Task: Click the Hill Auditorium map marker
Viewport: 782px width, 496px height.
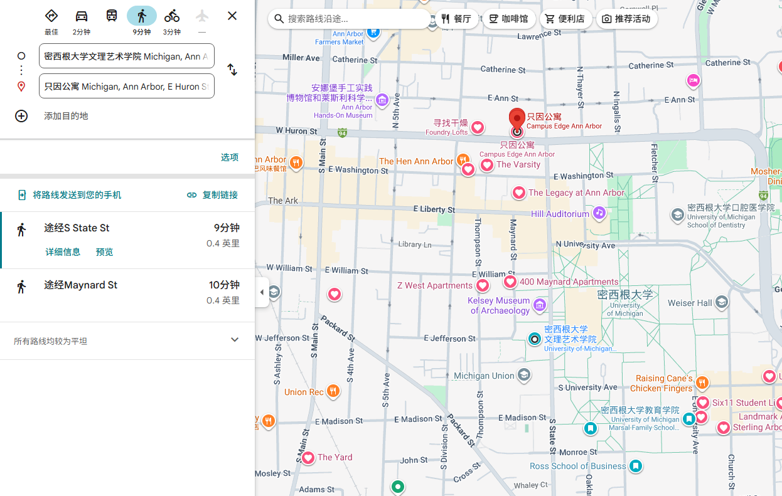Action: 599,213
